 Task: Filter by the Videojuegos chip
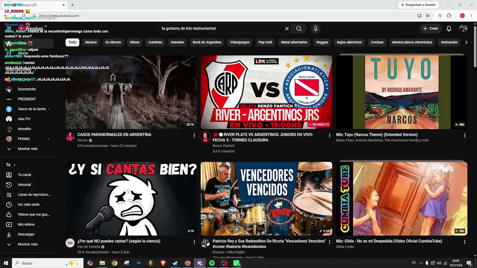pos(240,42)
